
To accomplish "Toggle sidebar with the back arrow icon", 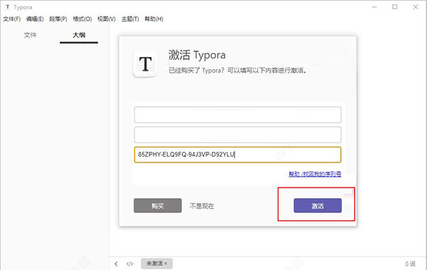I will click(116, 264).
